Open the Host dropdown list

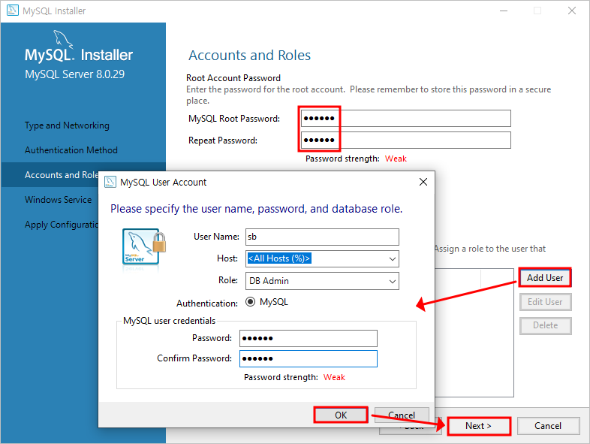click(392, 258)
